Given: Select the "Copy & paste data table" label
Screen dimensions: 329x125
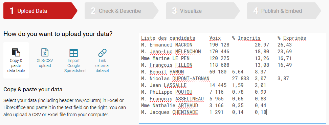Looking at the screenshot, I should tap(16, 66).
